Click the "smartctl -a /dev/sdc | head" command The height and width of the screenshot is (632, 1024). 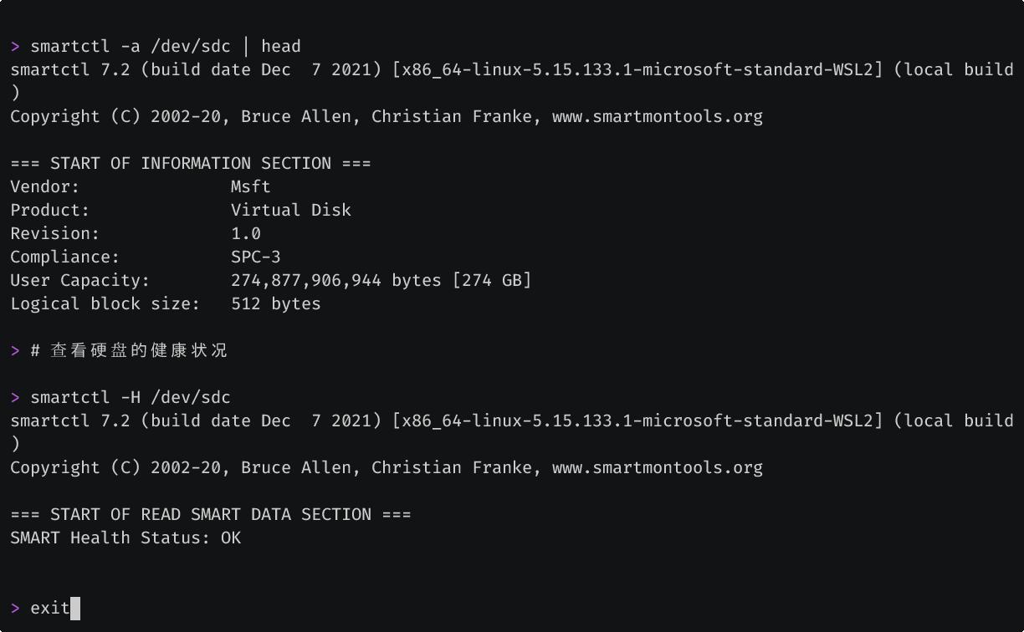(x=166, y=47)
